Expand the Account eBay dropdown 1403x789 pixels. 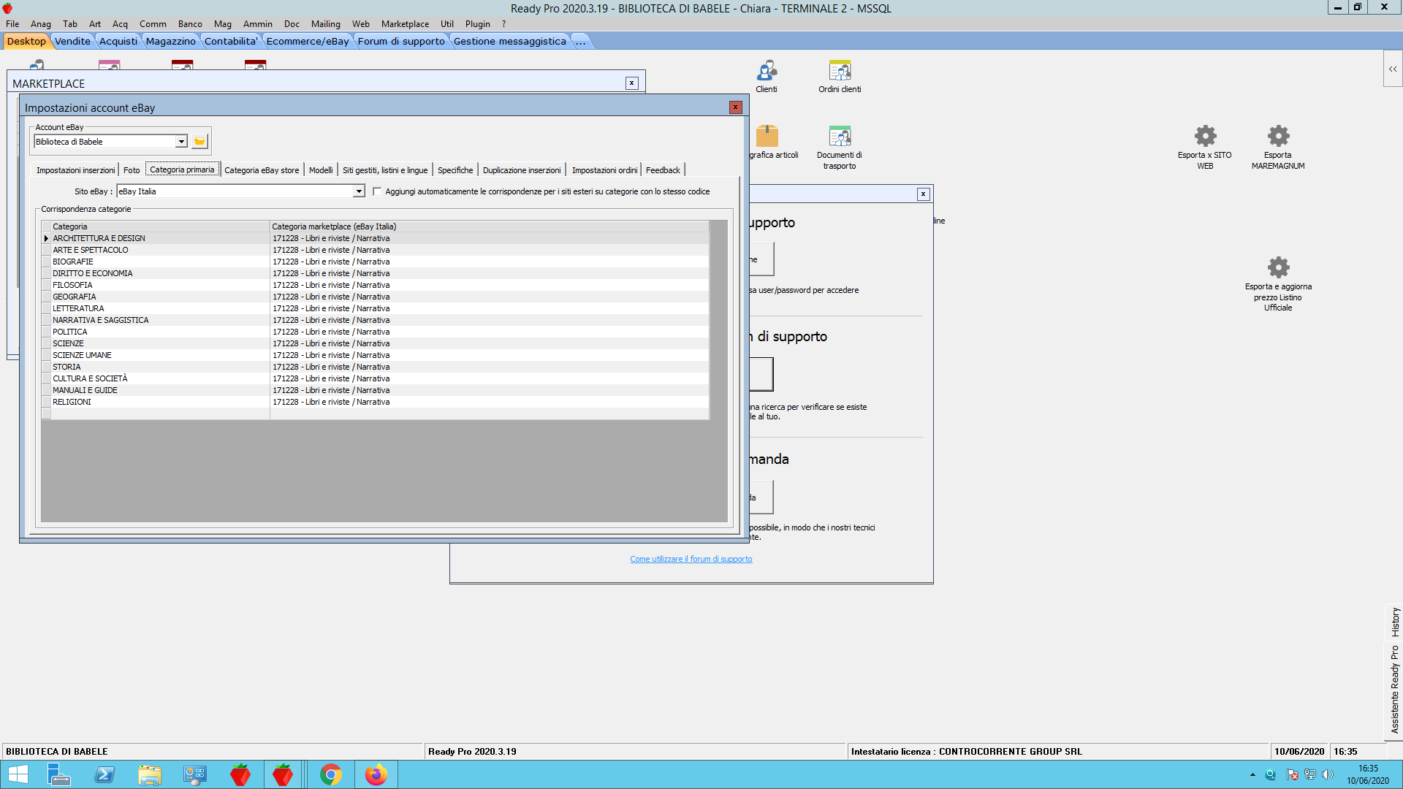point(181,142)
